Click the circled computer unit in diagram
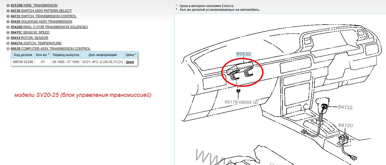The width and height of the screenshot is (386, 165). 242,72
